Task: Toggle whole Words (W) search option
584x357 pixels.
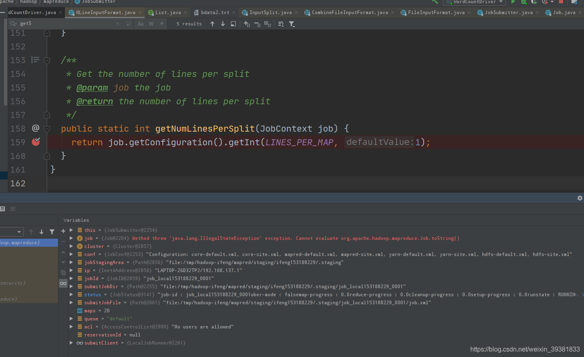Action: pos(151,24)
